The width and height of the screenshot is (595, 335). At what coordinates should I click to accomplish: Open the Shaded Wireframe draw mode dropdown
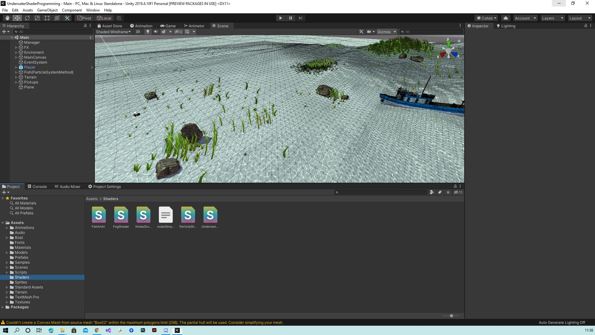click(x=113, y=32)
